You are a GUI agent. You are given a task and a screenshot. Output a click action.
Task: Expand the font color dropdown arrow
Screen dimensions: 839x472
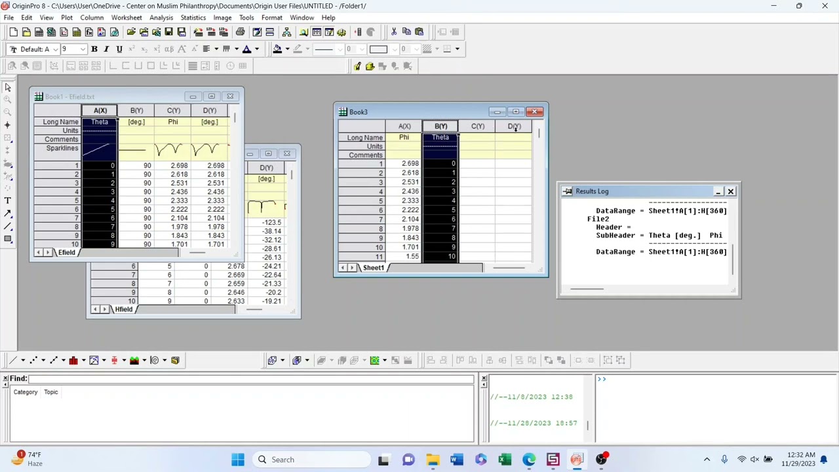[x=256, y=49]
